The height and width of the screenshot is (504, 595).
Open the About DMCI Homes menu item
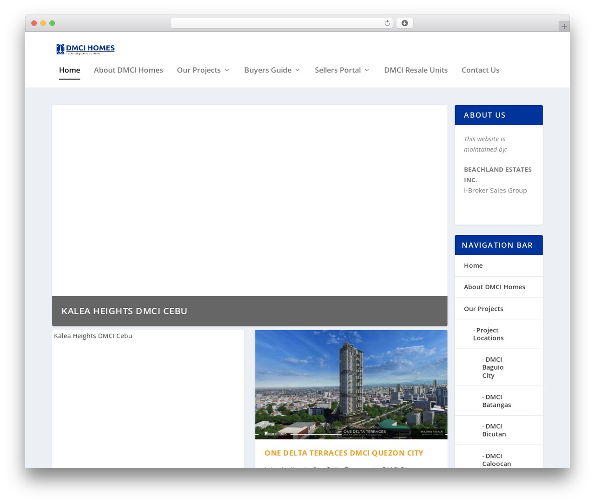click(x=128, y=70)
